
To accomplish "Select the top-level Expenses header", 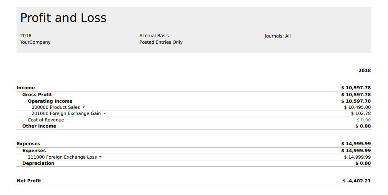I will 28,144.
